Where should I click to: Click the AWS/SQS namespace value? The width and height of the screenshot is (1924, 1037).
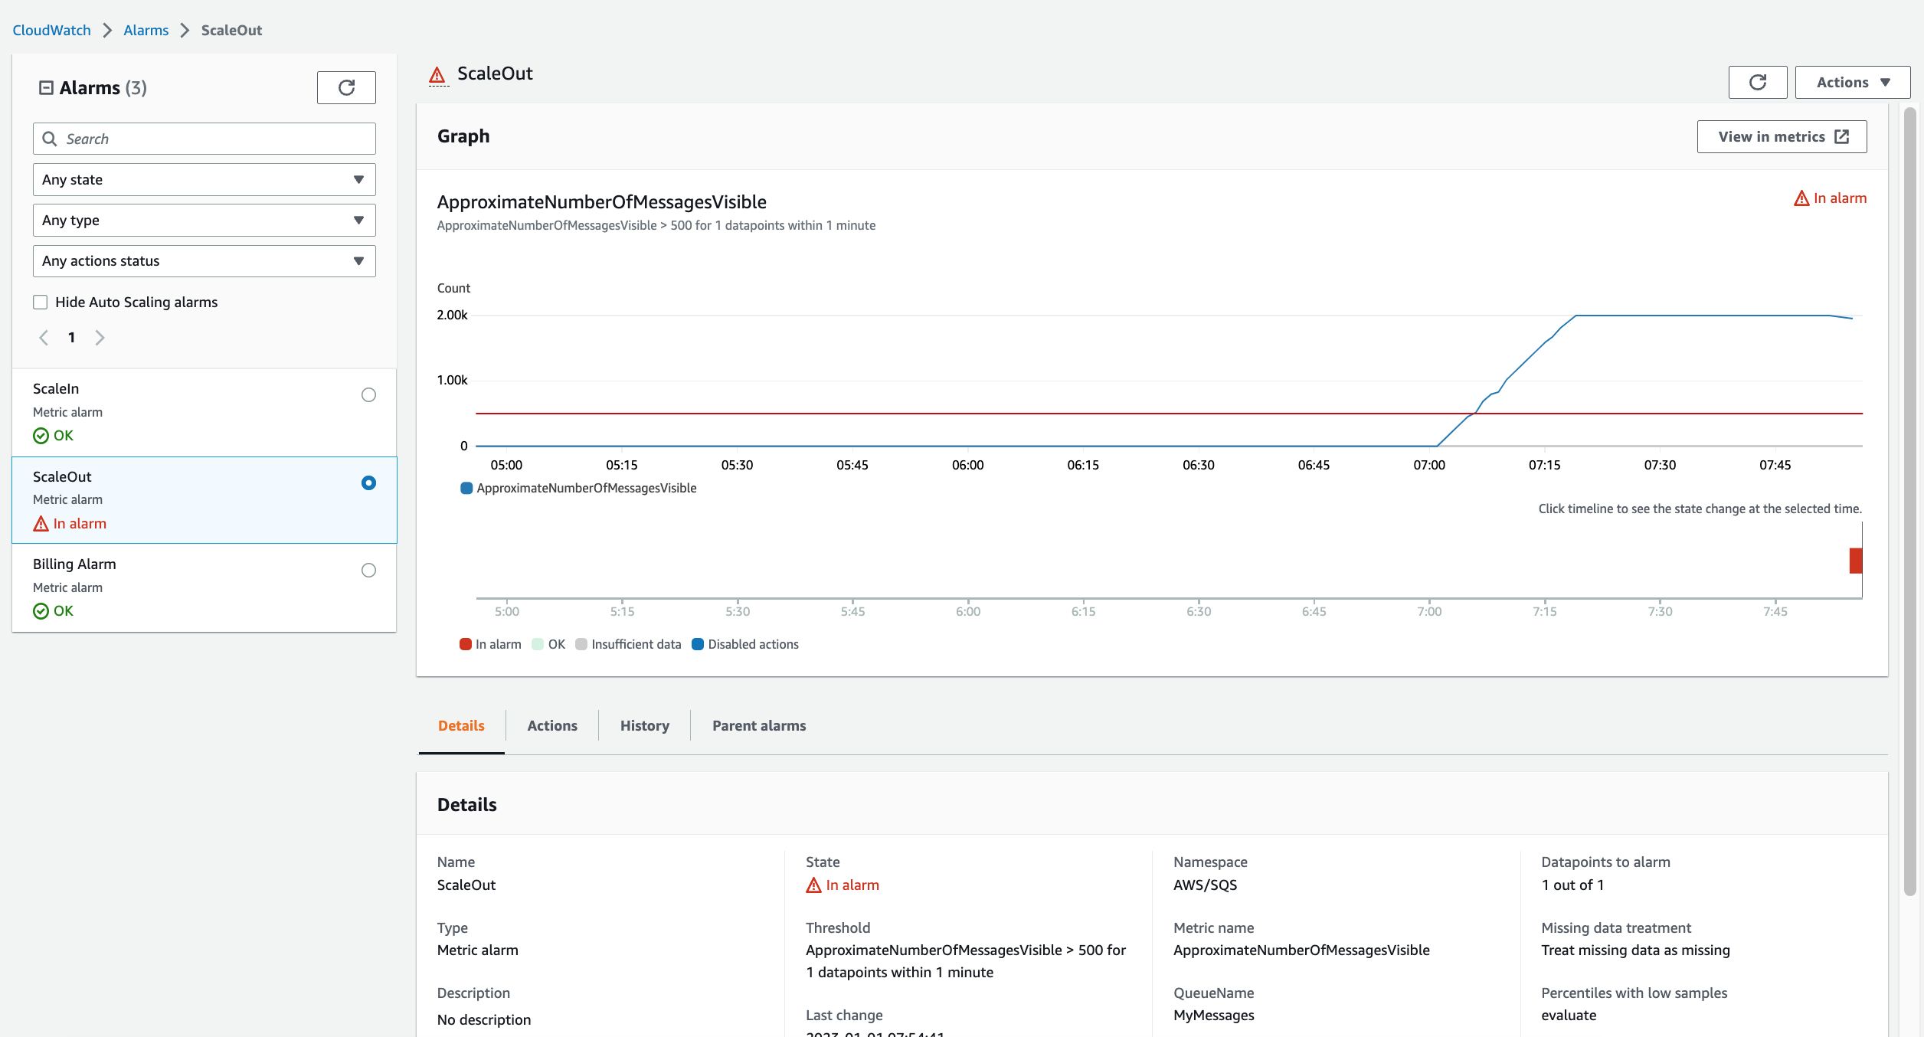pos(1205,885)
